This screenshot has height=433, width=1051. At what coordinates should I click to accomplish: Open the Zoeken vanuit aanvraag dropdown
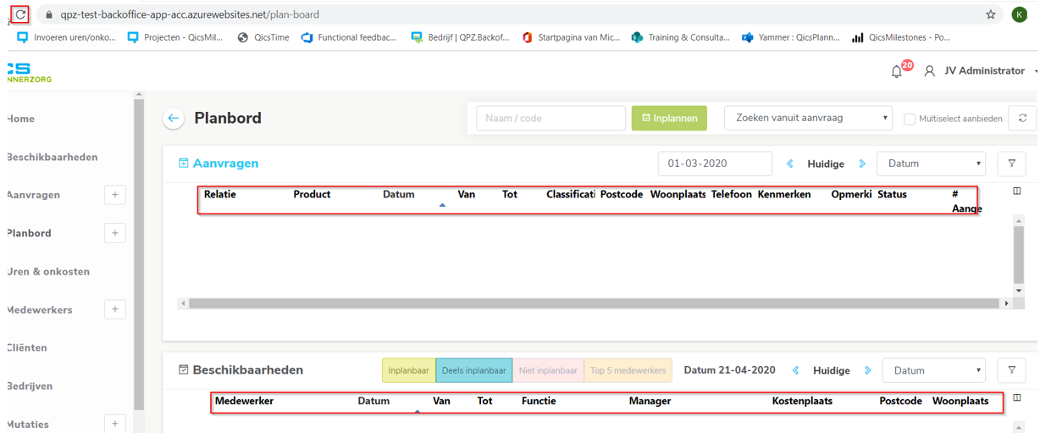pyautogui.click(x=808, y=118)
